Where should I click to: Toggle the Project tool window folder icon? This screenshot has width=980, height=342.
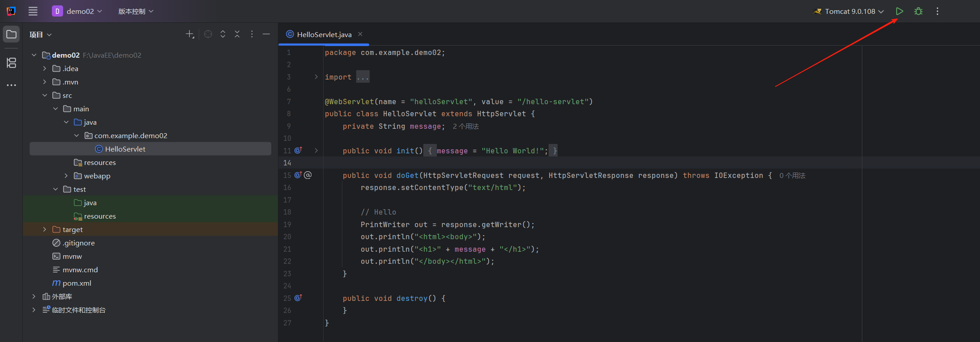[x=11, y=34]
